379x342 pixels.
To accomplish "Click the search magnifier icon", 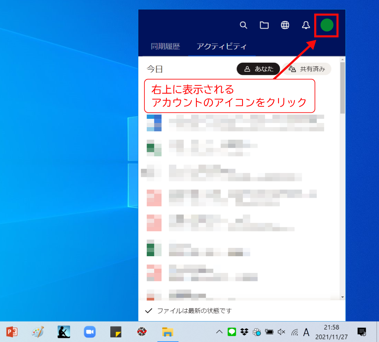I will [x=244, y=25].
